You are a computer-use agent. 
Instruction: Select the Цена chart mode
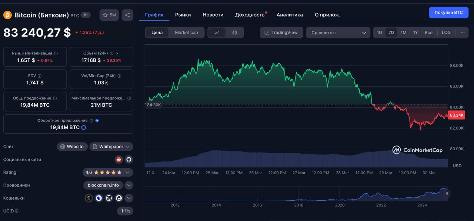point(157,33)
